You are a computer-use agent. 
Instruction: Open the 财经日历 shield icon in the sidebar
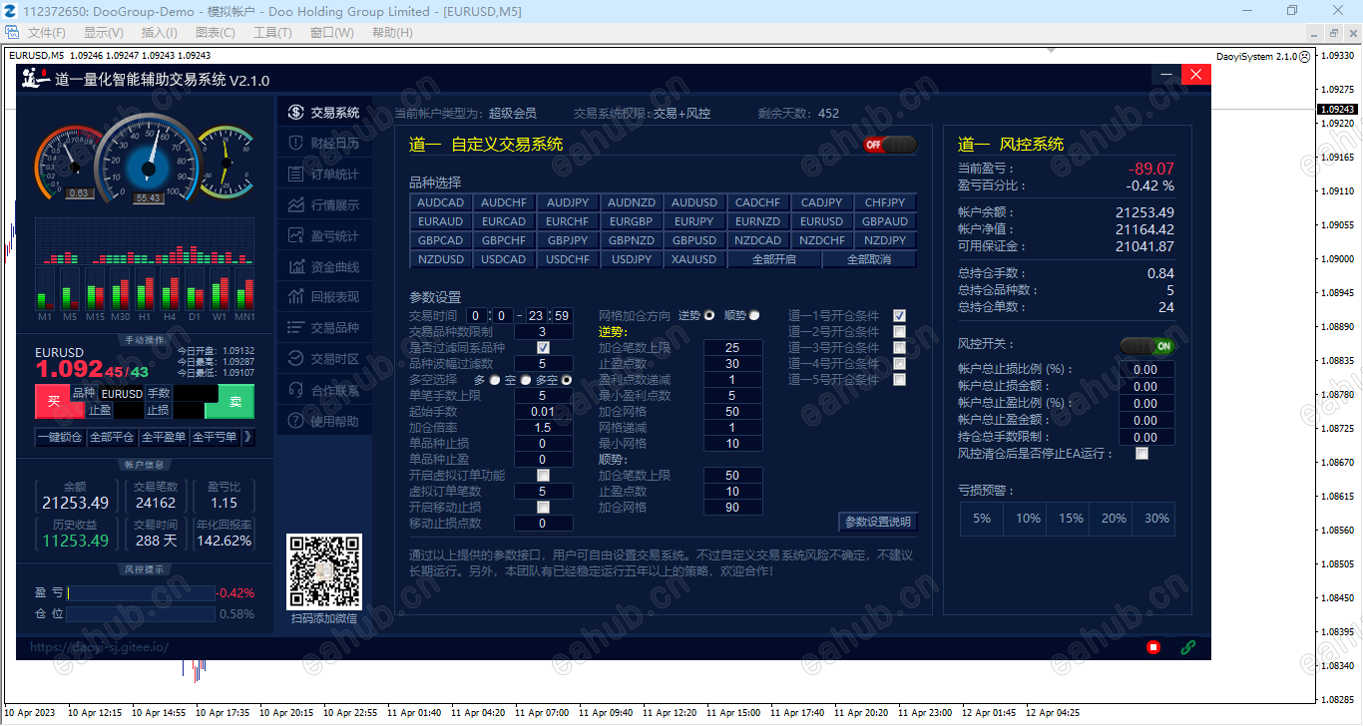(295, 144)
